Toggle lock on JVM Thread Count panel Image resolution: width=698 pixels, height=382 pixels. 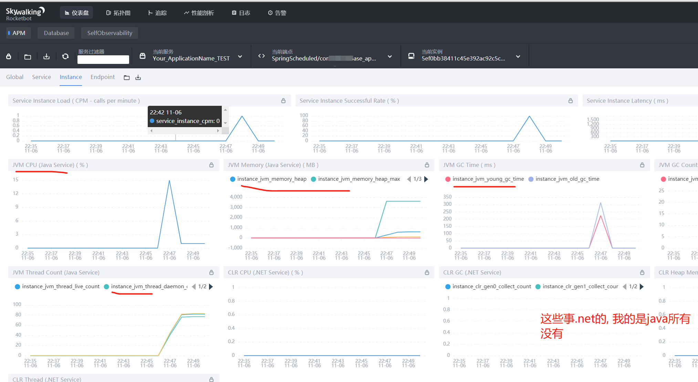click(211, 272)
